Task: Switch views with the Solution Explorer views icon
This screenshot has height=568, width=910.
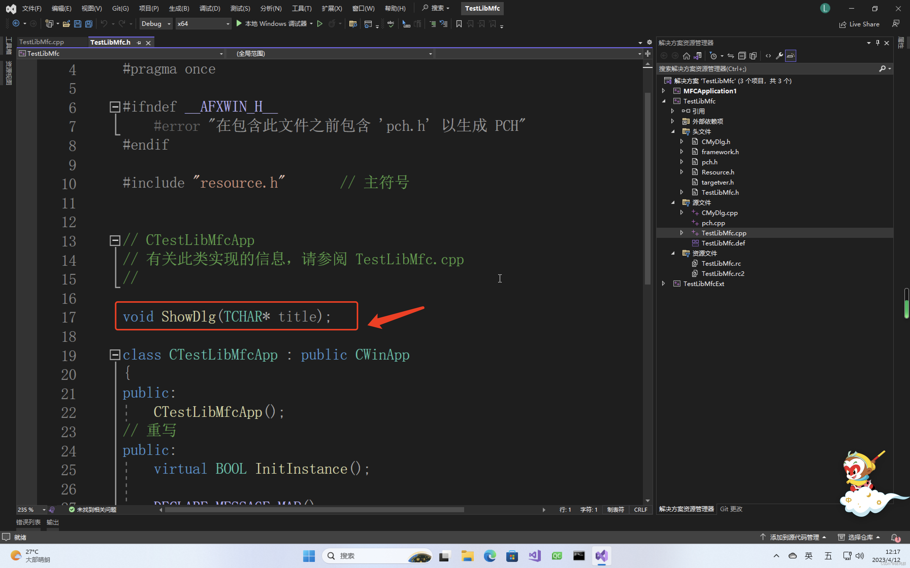Action: pos(697,56)
